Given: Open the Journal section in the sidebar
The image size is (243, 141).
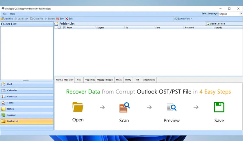Looking at the screenshot, I should [x=27, y=115].
